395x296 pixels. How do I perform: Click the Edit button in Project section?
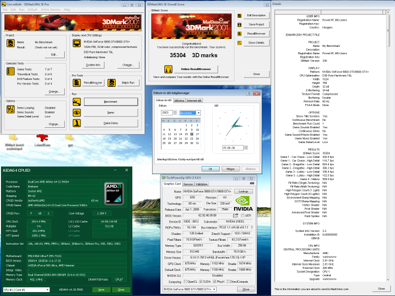55,55
